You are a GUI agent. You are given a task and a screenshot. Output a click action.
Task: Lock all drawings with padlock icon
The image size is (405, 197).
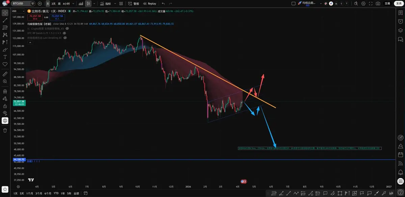point(5,106)
